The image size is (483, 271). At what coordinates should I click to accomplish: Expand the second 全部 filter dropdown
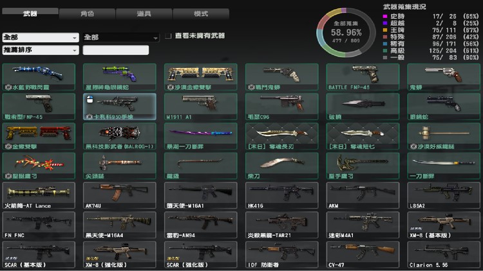(x=120, y=37)
